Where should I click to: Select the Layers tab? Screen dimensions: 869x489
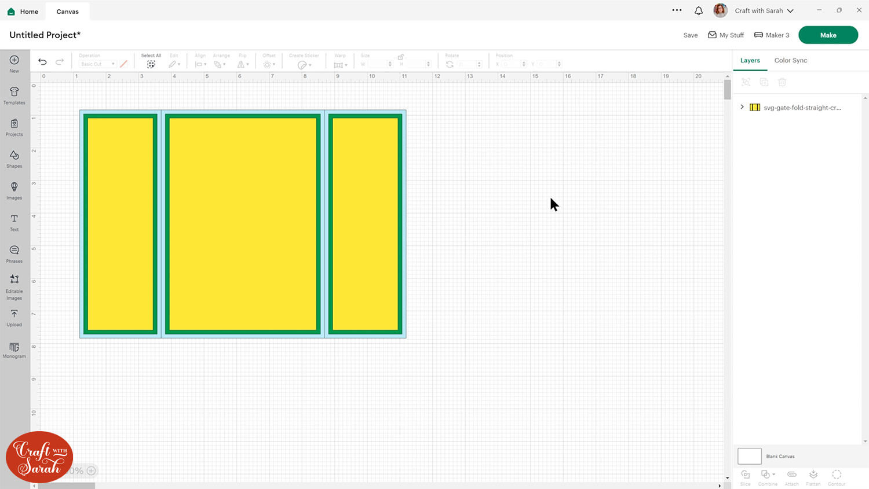point(750,60)
